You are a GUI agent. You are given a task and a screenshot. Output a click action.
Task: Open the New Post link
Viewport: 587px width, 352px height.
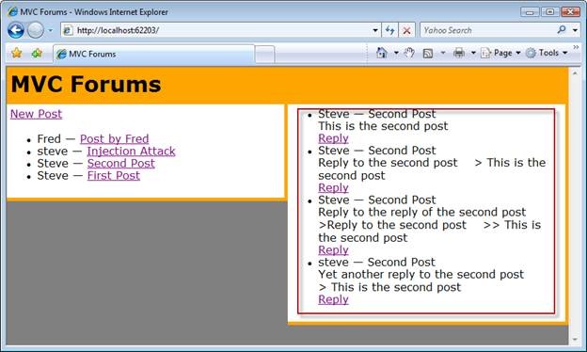click(36, 114)
